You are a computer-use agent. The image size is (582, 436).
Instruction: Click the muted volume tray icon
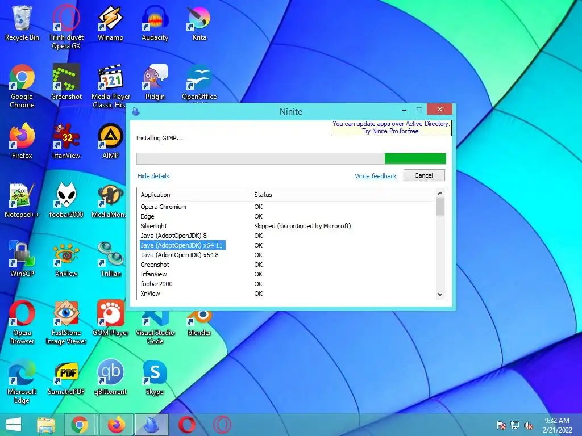[529, 425]
